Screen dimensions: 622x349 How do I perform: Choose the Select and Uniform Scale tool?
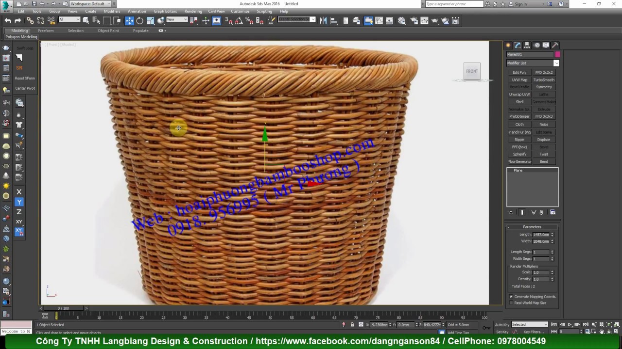[151, 20]
